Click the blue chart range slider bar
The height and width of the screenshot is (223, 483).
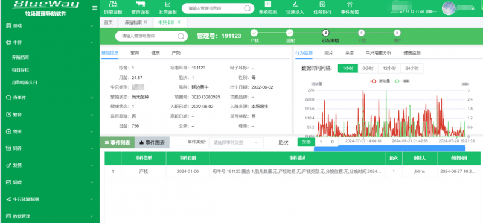click(389, 148)
